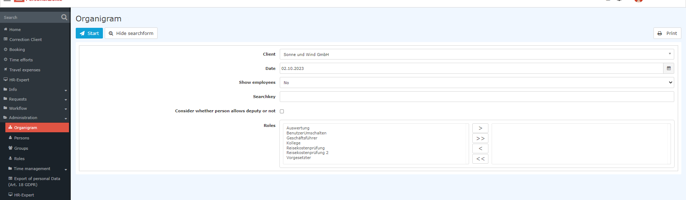686x200 pixels.
Task: Select Geschäftsführer in roles list
Action: coord(302,138)
